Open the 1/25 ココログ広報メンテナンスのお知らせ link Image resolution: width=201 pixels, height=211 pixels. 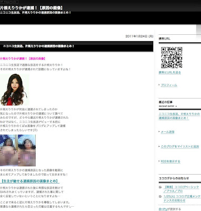182,198
